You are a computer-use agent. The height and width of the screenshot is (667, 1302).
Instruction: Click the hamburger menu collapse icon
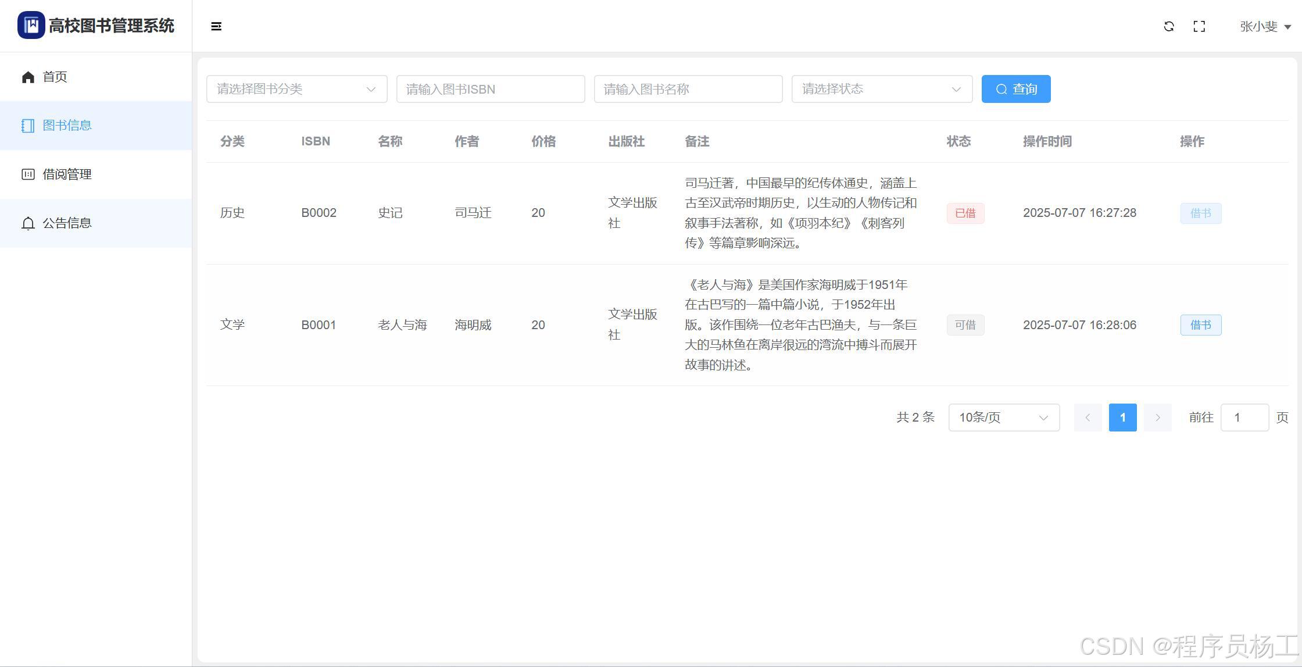coord(216,26)
